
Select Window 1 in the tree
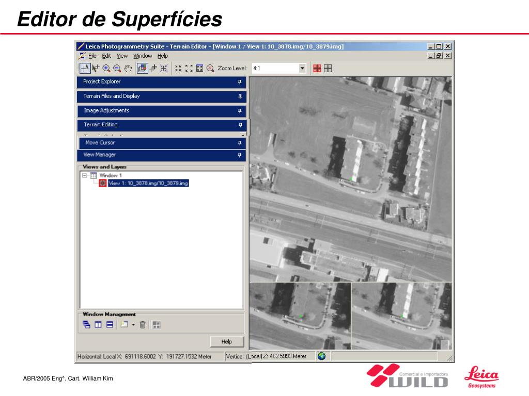point(111,175)
